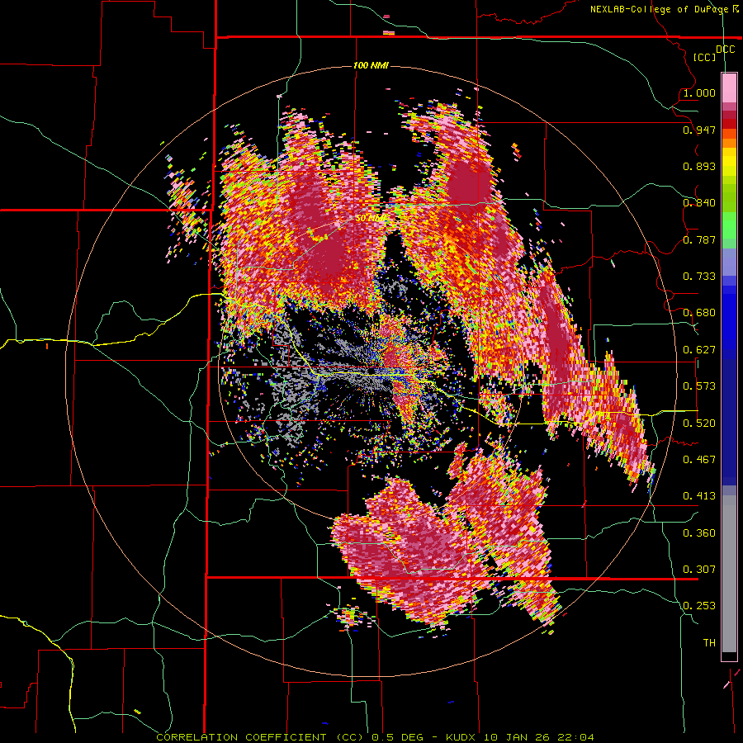Pick the yellow segment of the color bar
This screenshot has width=743, height=743.
pos(729,162)
